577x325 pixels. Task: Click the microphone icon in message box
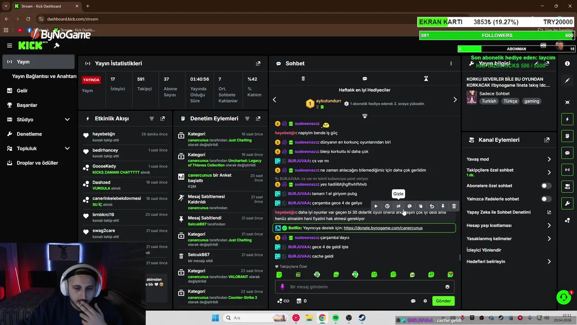pyautogui.click(x=283, y=287)
